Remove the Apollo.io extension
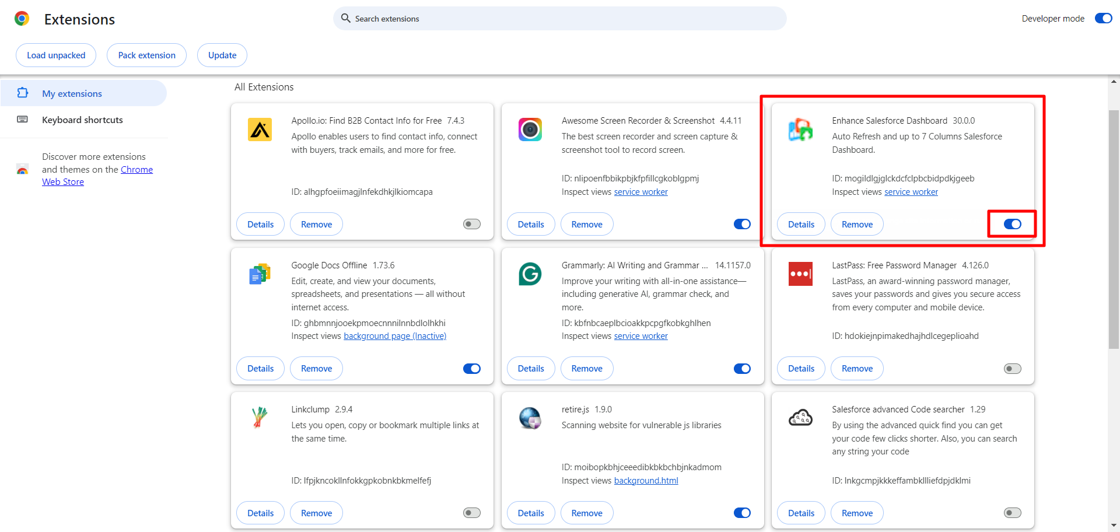The height and width of the screenshot is (532, 1120). tap(316, 224)
